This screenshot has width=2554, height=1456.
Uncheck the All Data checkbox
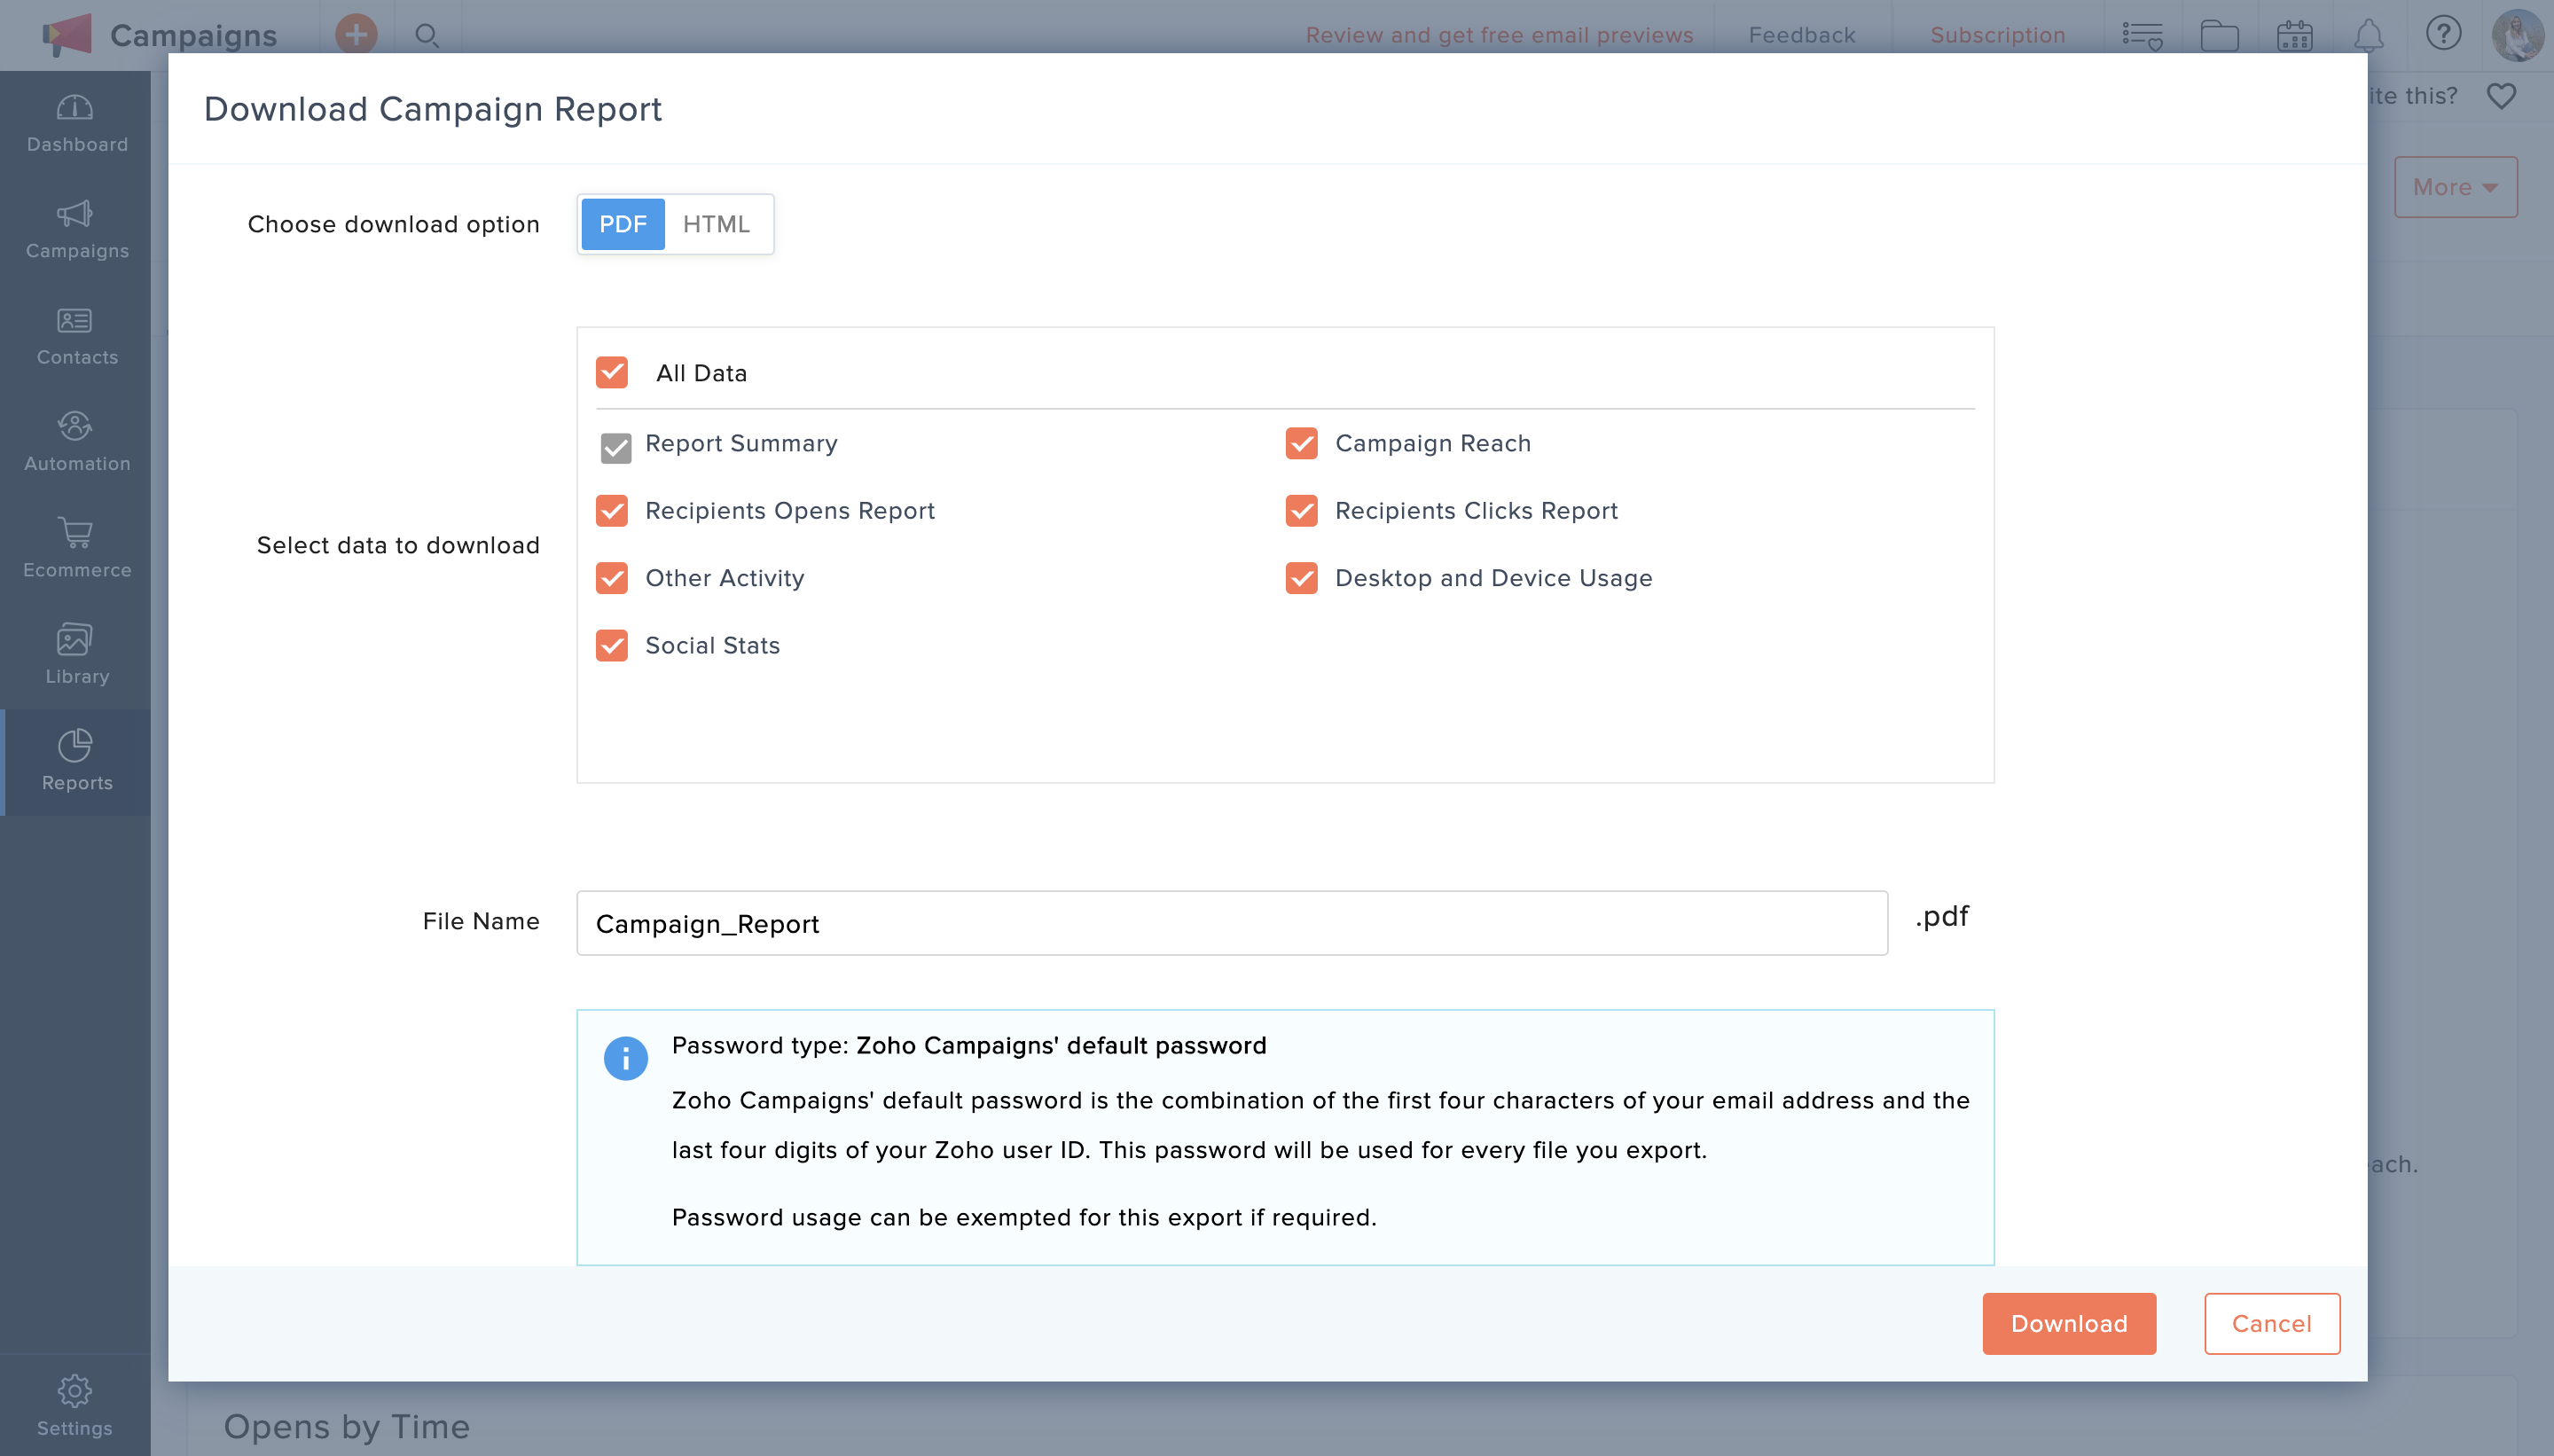(612, 373)
